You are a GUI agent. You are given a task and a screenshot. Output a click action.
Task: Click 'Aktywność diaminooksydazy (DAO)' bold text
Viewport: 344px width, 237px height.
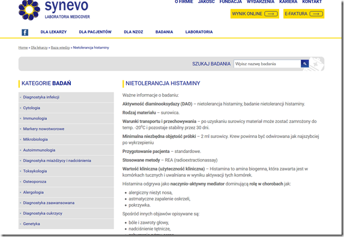(157, 104)
